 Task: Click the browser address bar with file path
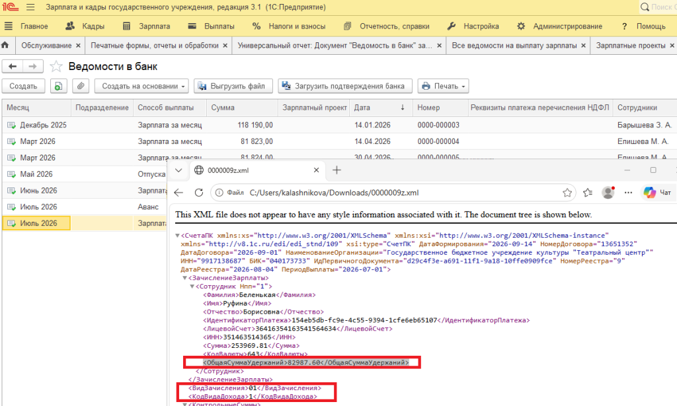pyautogui.click(x=394, y=193)
